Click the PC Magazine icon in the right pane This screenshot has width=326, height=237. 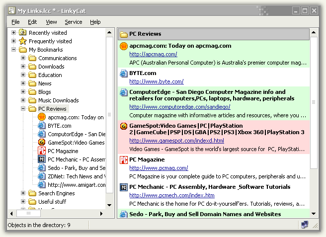tap(124, 160)
